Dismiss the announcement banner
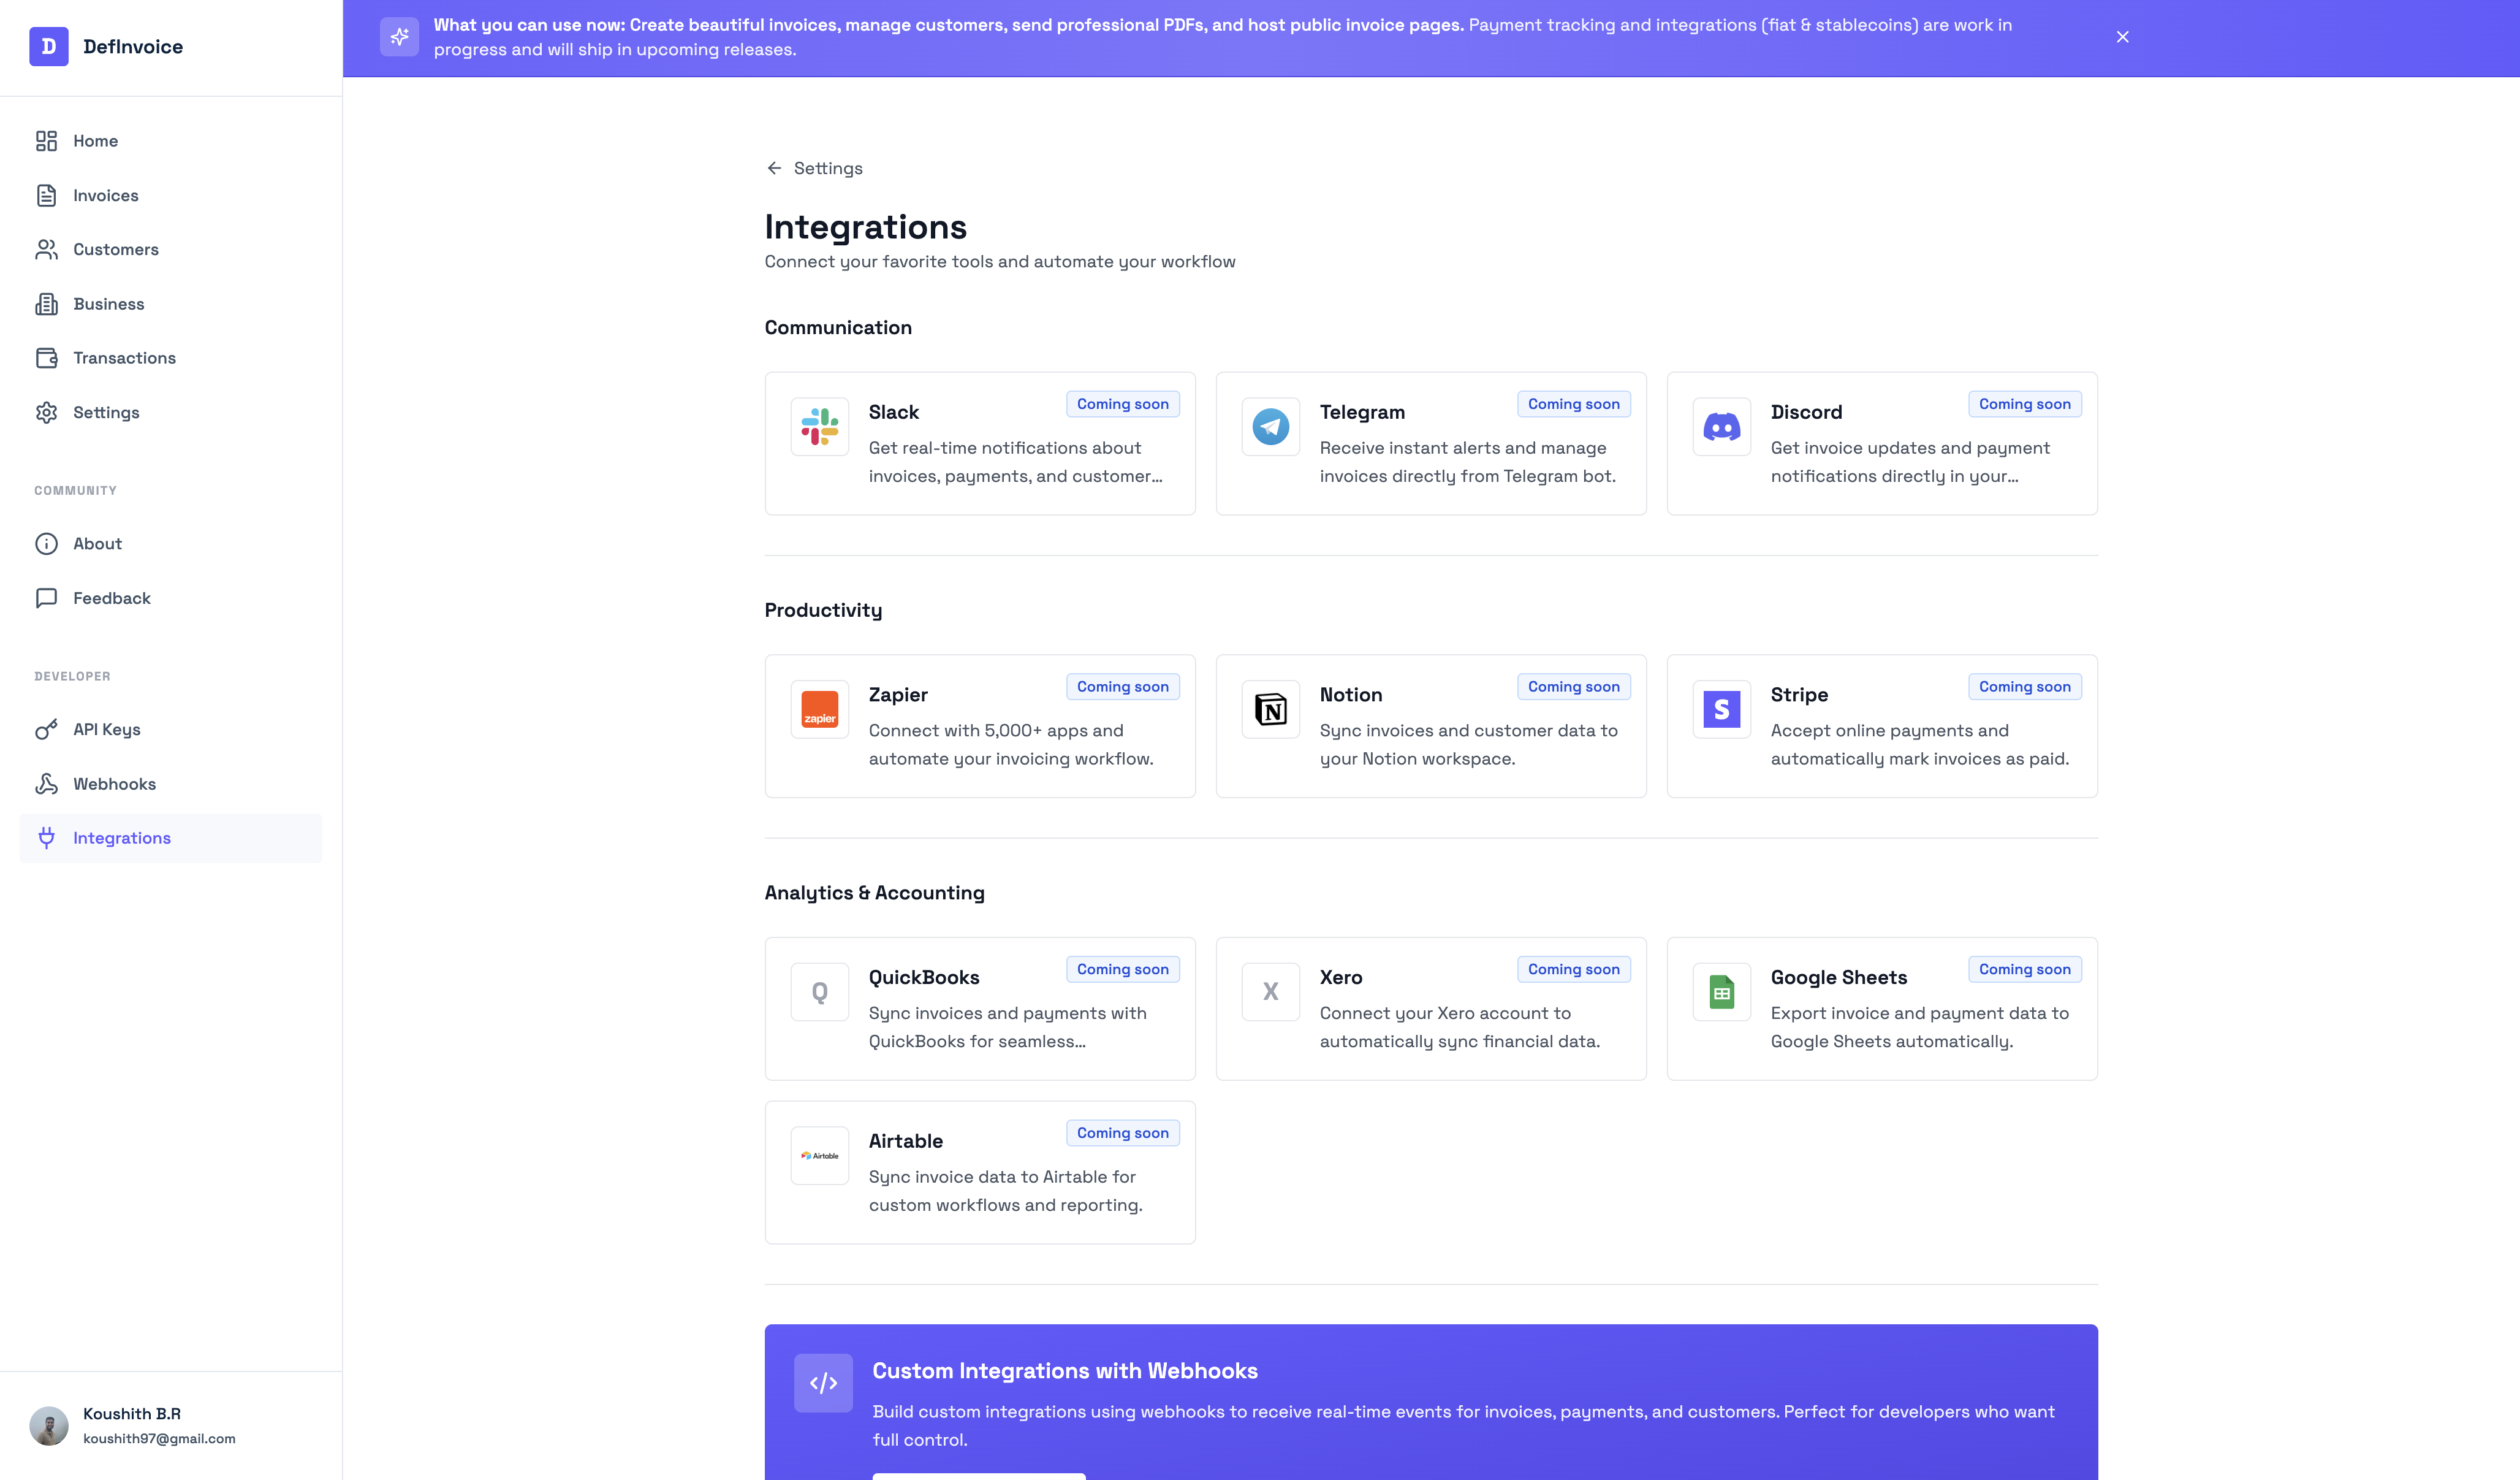The image size is (2520, 1480). pyautogui.click(x=2122, y=37)
